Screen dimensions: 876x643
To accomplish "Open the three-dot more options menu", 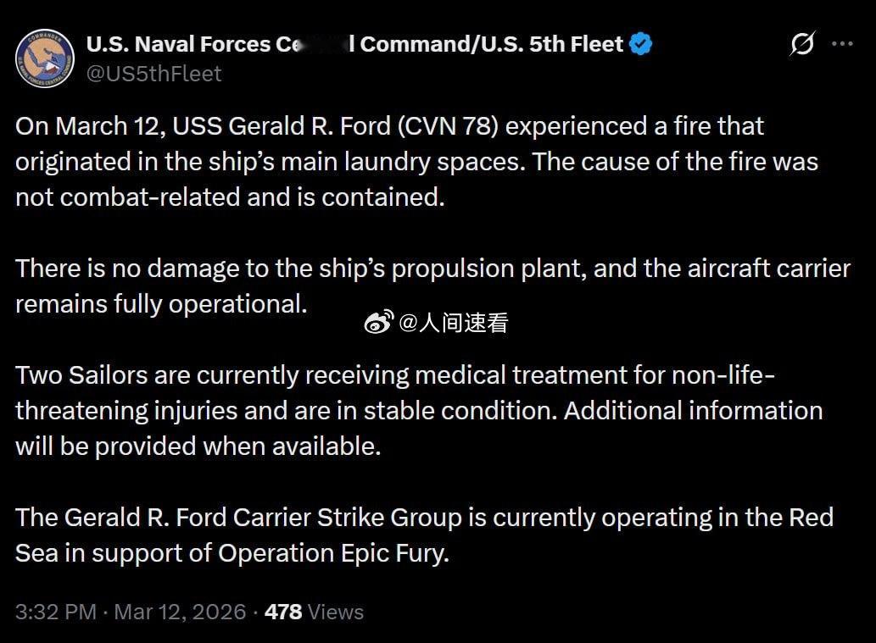I will (x=842, y=44).
